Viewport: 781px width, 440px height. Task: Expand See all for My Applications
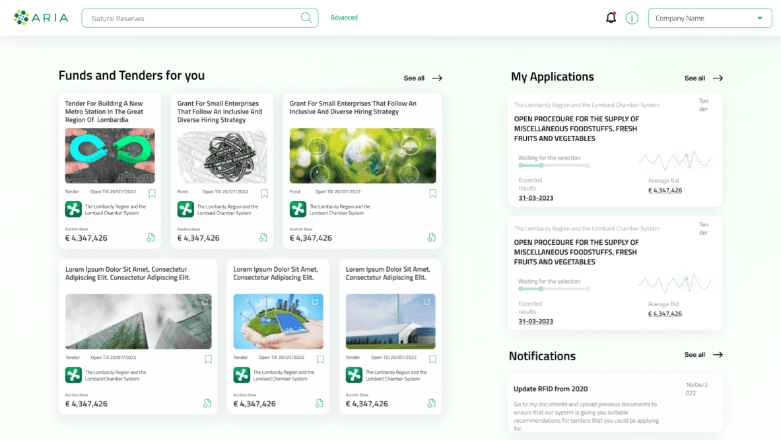pyautogui.click(x=703, y=78)
